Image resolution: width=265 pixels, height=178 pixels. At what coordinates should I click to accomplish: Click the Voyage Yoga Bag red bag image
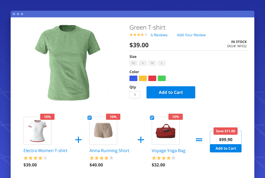(166, 131)
